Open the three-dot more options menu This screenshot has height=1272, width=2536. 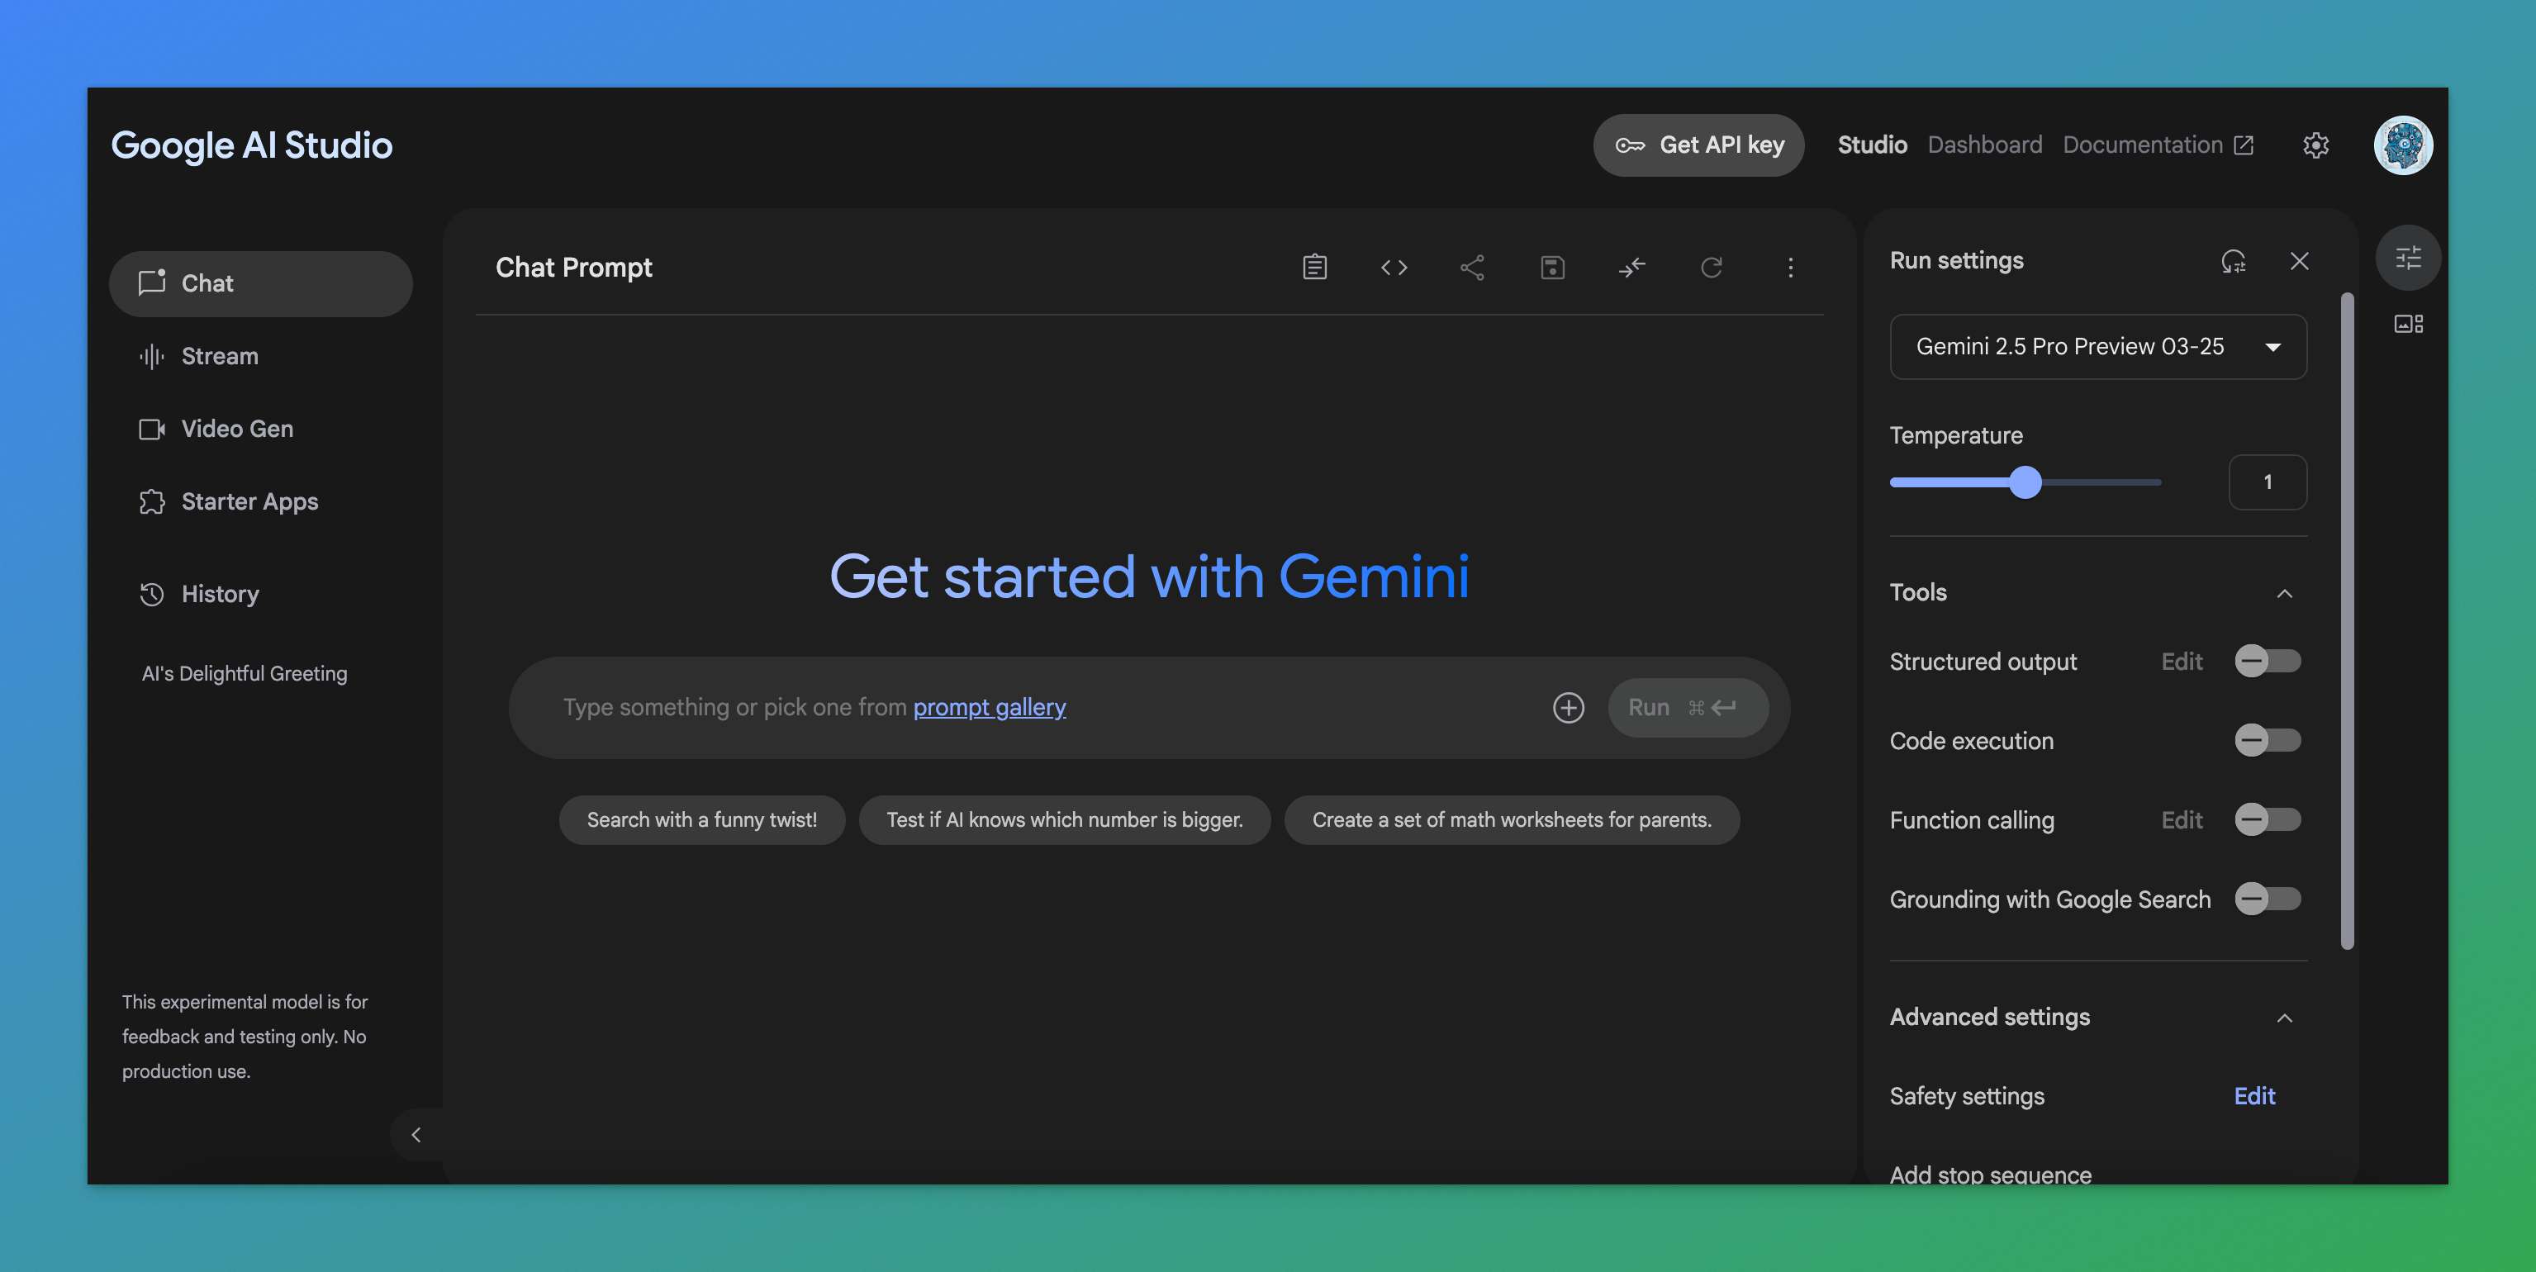click(x=1790, y=267)
